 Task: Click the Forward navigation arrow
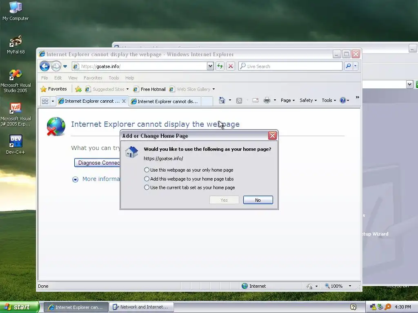click(56, 66)
